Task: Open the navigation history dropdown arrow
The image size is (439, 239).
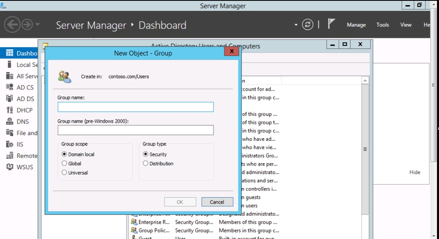Action: click(x=38, y=24)
